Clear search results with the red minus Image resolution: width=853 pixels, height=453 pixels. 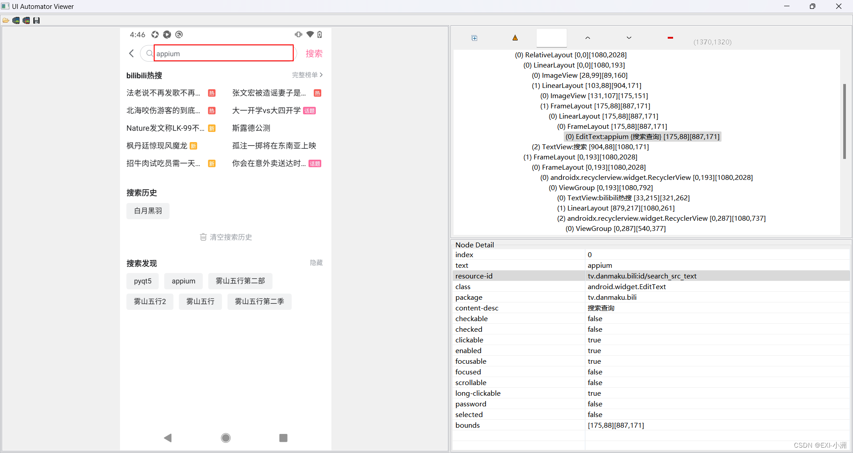(670, 38)
